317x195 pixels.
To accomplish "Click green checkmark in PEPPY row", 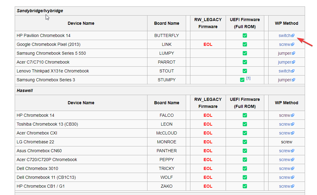I will point(245,160).
